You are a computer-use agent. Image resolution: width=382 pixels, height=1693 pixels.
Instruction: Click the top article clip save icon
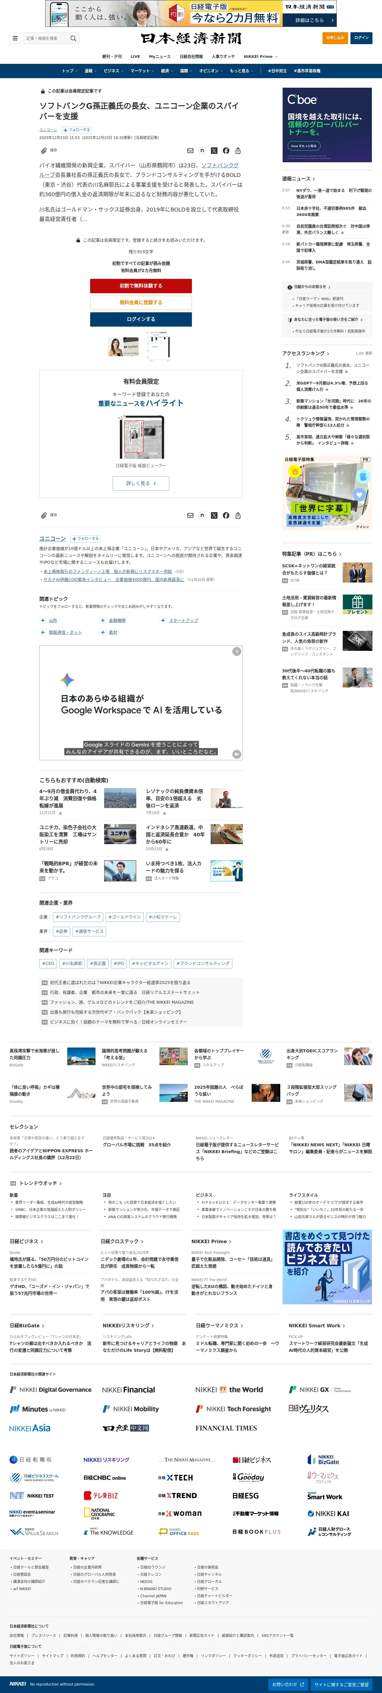click(44, 151)
